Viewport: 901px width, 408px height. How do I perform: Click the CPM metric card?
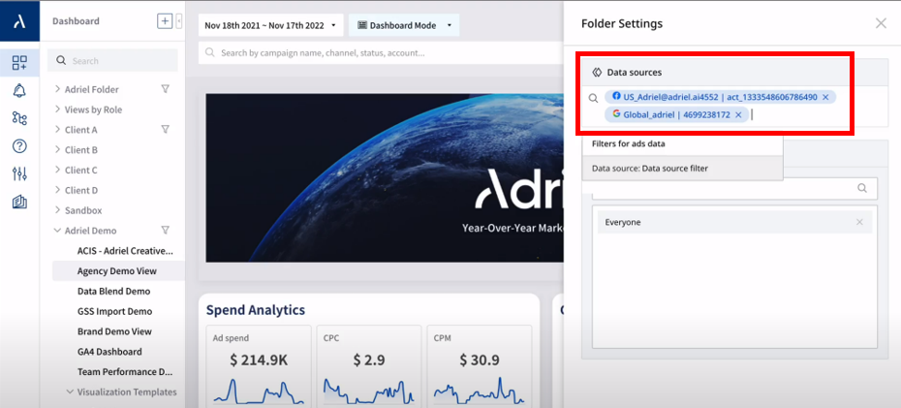480,366
